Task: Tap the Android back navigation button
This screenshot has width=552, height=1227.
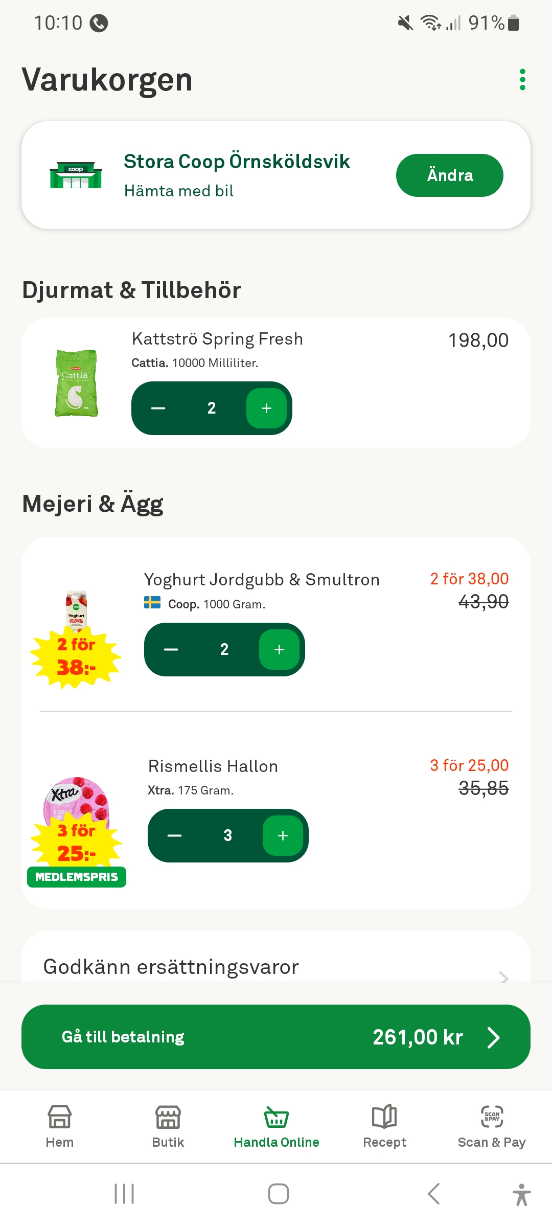Action: (x=433, y=1194)
